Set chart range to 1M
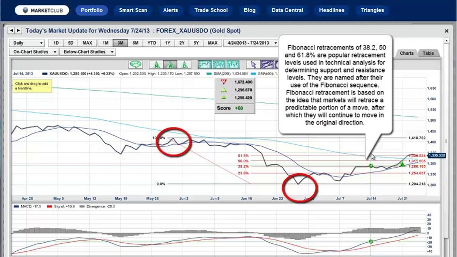 click(105, 43)
